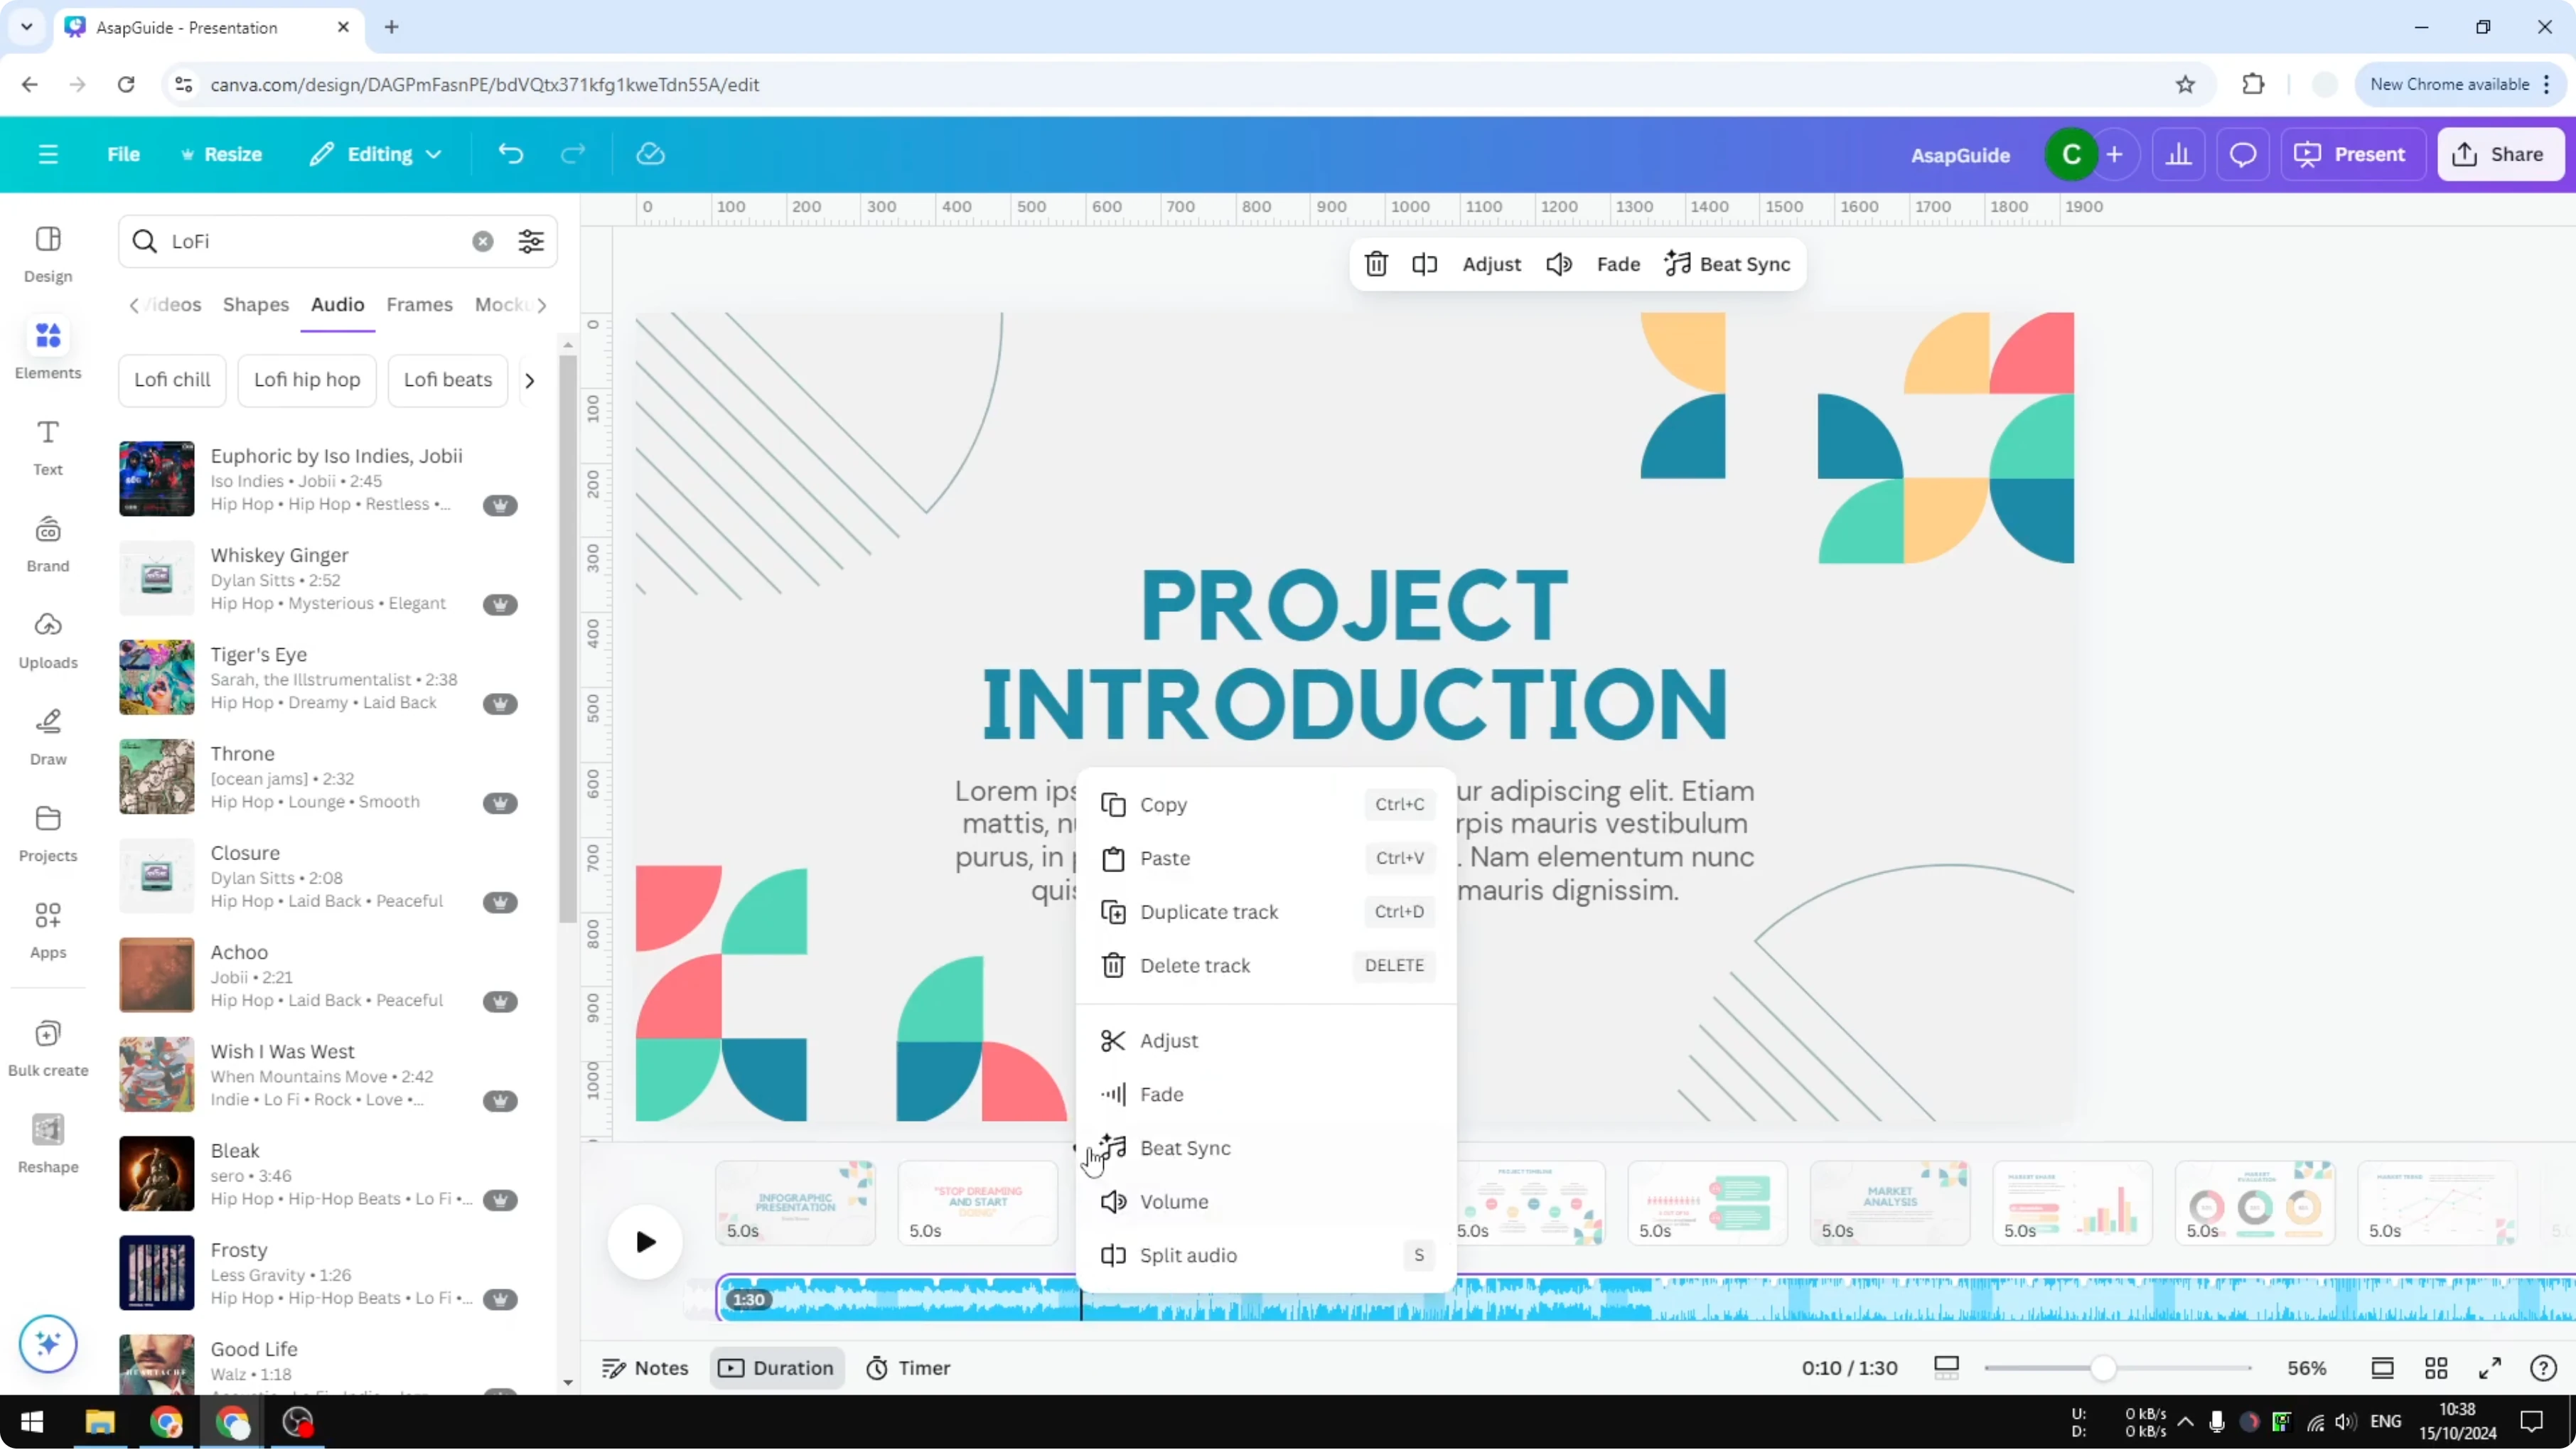2576x1450 pixels.
Task: Switch to grid view in bottom bar
Action: 2436,1368
